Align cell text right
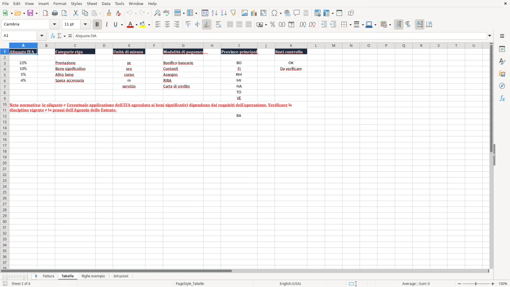Screen dimensions: 510x287 click(x=176, y=25)
